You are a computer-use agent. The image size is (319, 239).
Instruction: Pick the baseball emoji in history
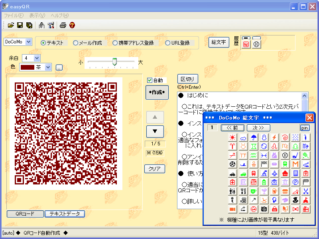256,44
